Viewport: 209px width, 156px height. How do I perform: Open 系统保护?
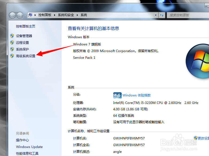click(22, 49)
